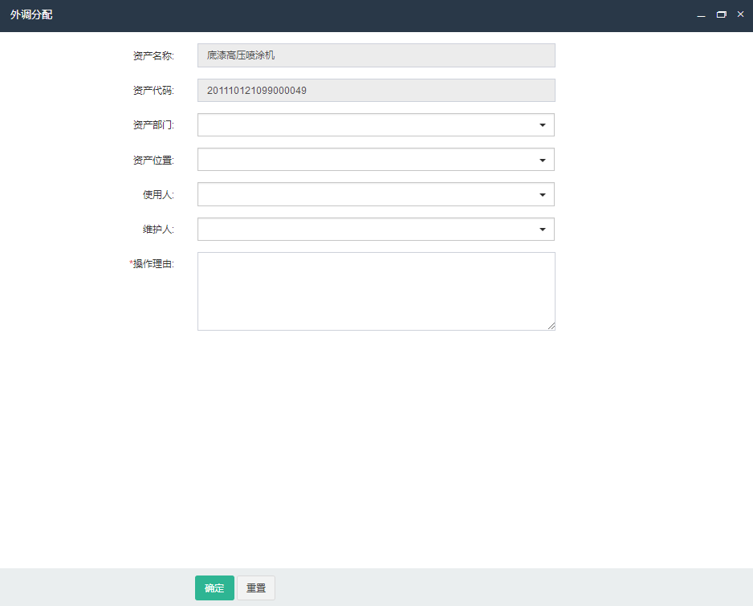Screen dimensions: 753x606
Task: Expand the 资产部门 dropdown arrow
Action: 543,125
